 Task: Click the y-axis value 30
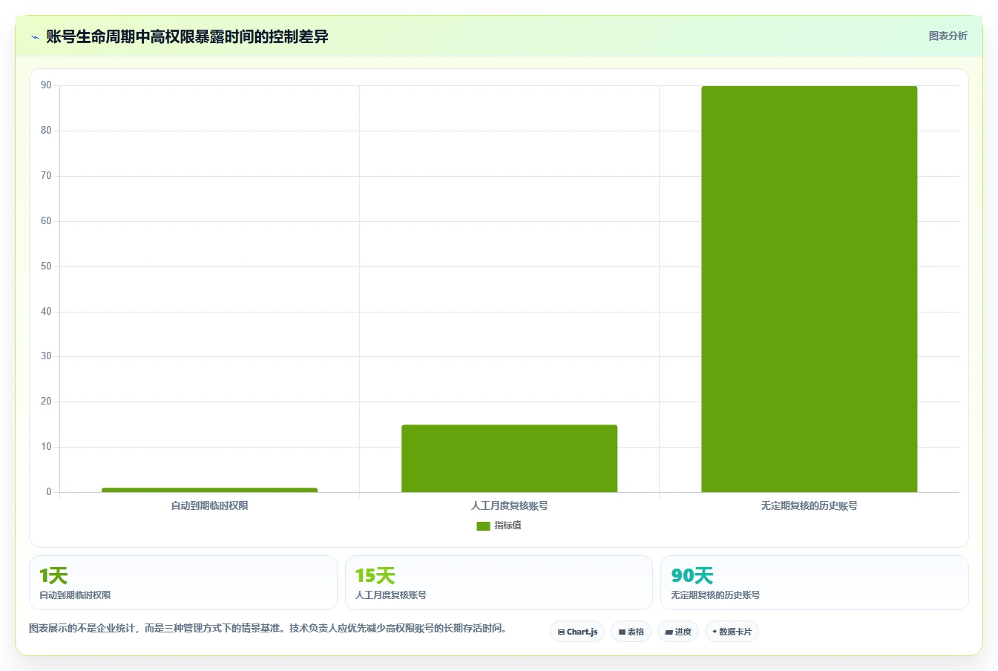(46, 356)
